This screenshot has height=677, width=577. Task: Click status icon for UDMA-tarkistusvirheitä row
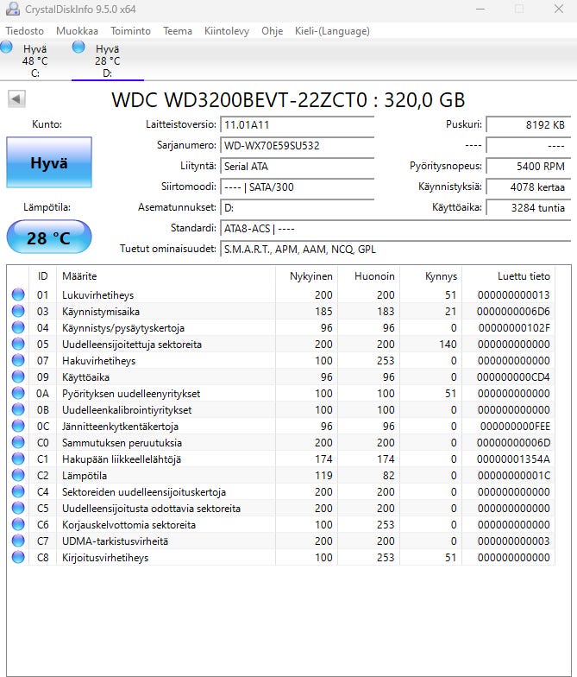click(18, 541)
